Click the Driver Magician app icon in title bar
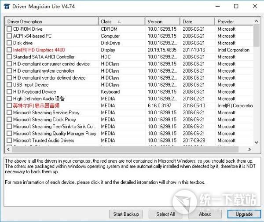The height and width of the screenshot is (222, 264). click(7, 6)
